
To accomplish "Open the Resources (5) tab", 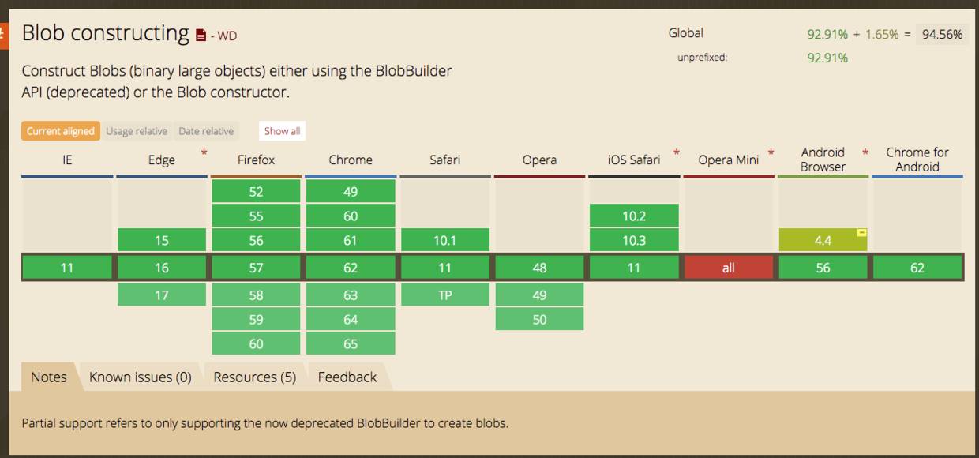I will (254, 377).
